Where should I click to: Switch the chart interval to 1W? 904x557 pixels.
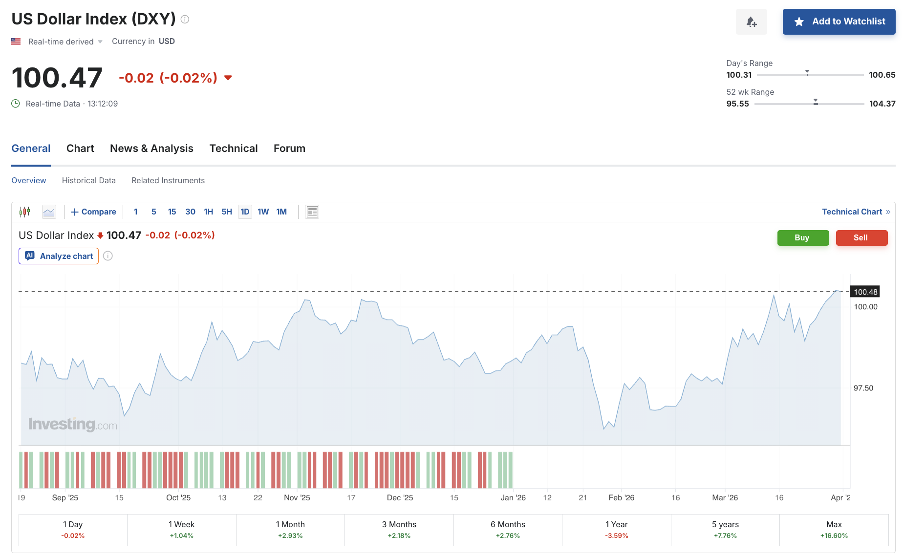click(263, 212)
